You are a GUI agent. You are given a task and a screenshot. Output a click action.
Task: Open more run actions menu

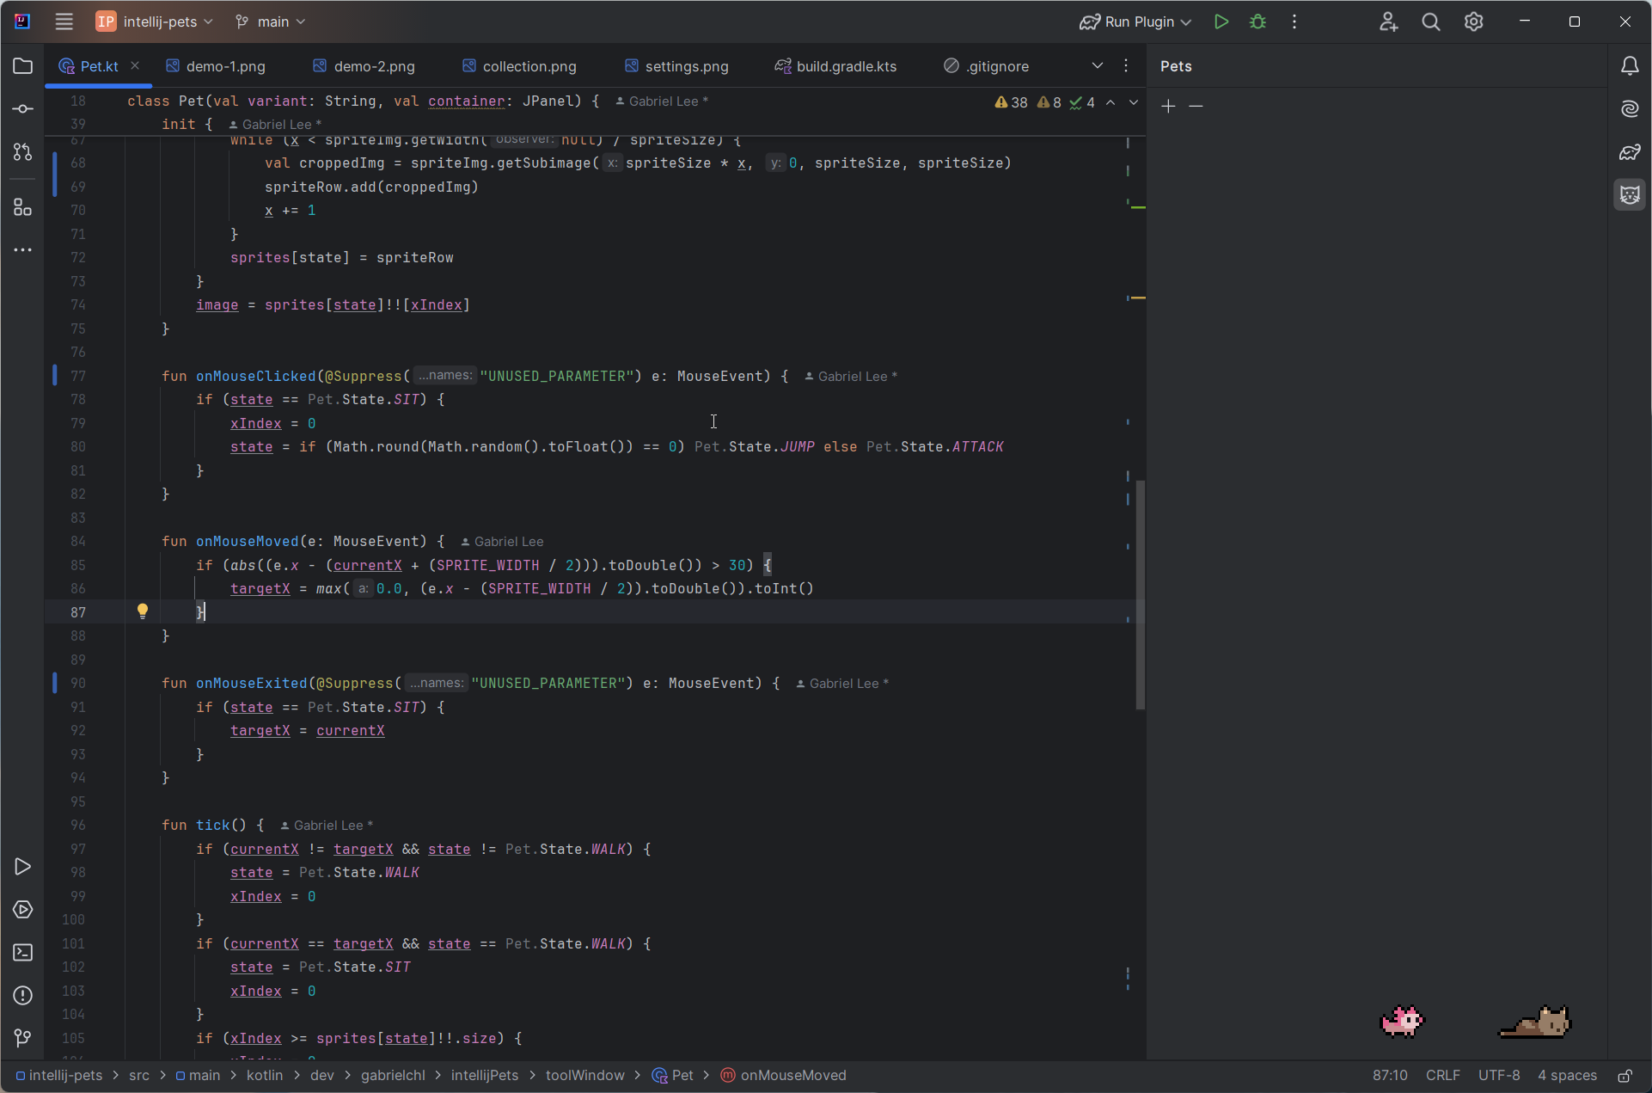(x=1294, y=21)
